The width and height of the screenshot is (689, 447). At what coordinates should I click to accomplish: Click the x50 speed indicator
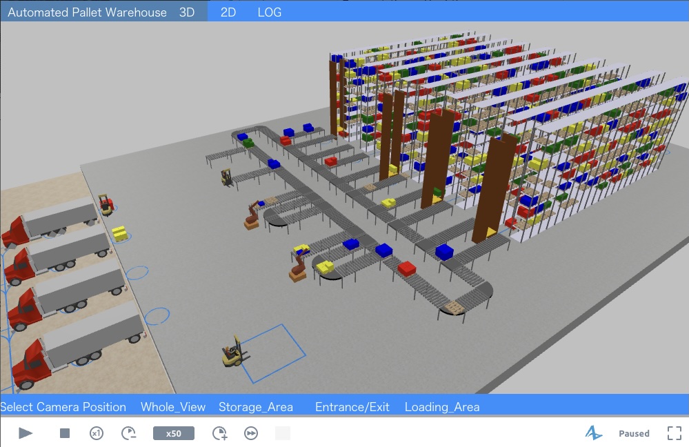click(174, 433)
